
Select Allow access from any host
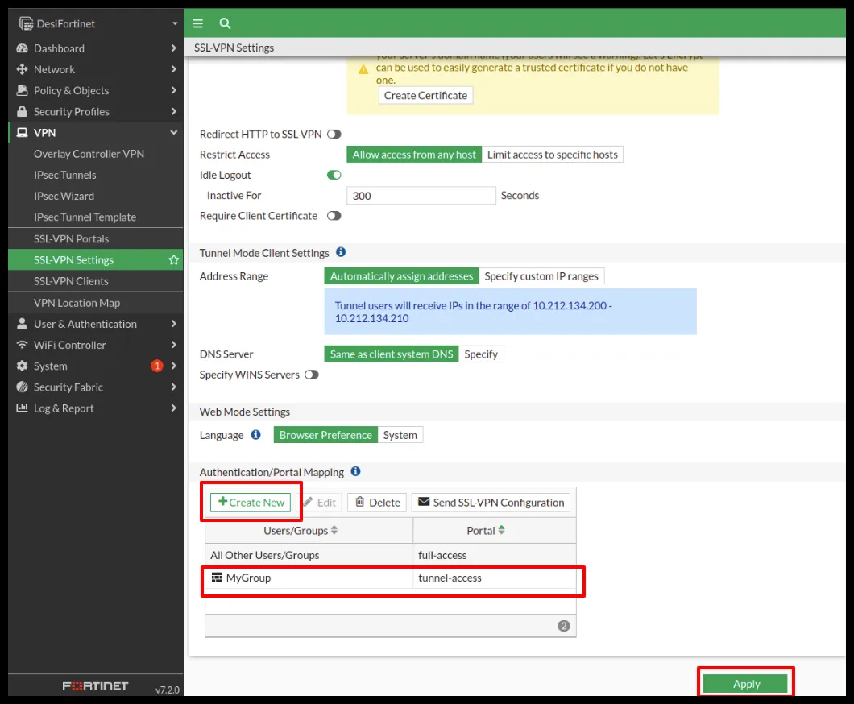click(414, 155)
